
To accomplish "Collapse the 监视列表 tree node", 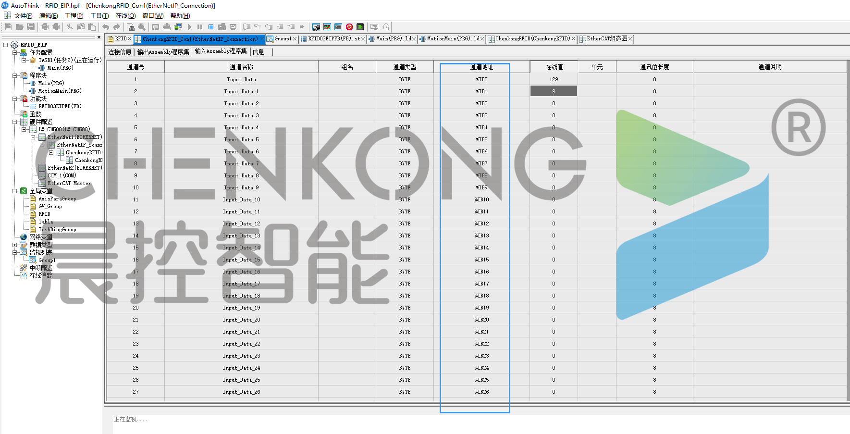I will [x=15, y=252].
